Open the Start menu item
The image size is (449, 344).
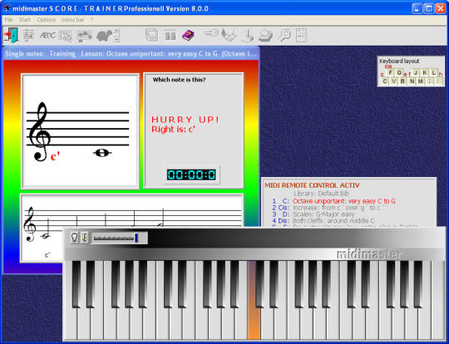point(25,20)
